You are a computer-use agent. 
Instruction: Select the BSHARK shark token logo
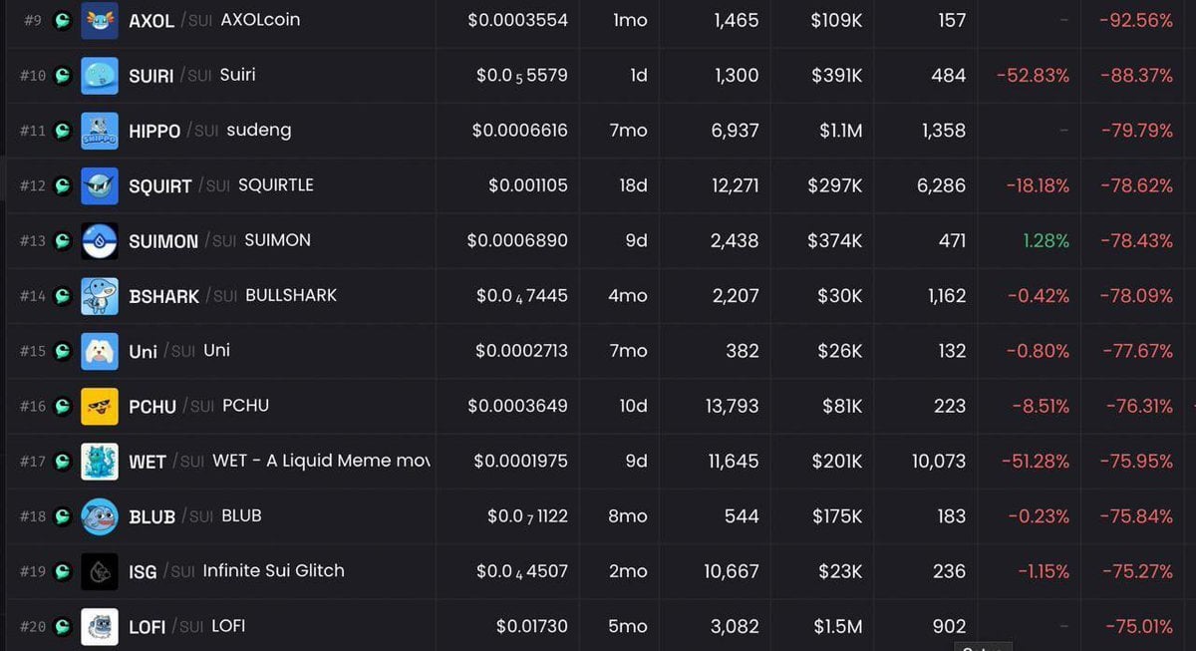[100, 296]
